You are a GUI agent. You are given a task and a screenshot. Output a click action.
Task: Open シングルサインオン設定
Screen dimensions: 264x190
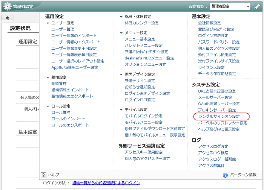click(x=219, y=117)
